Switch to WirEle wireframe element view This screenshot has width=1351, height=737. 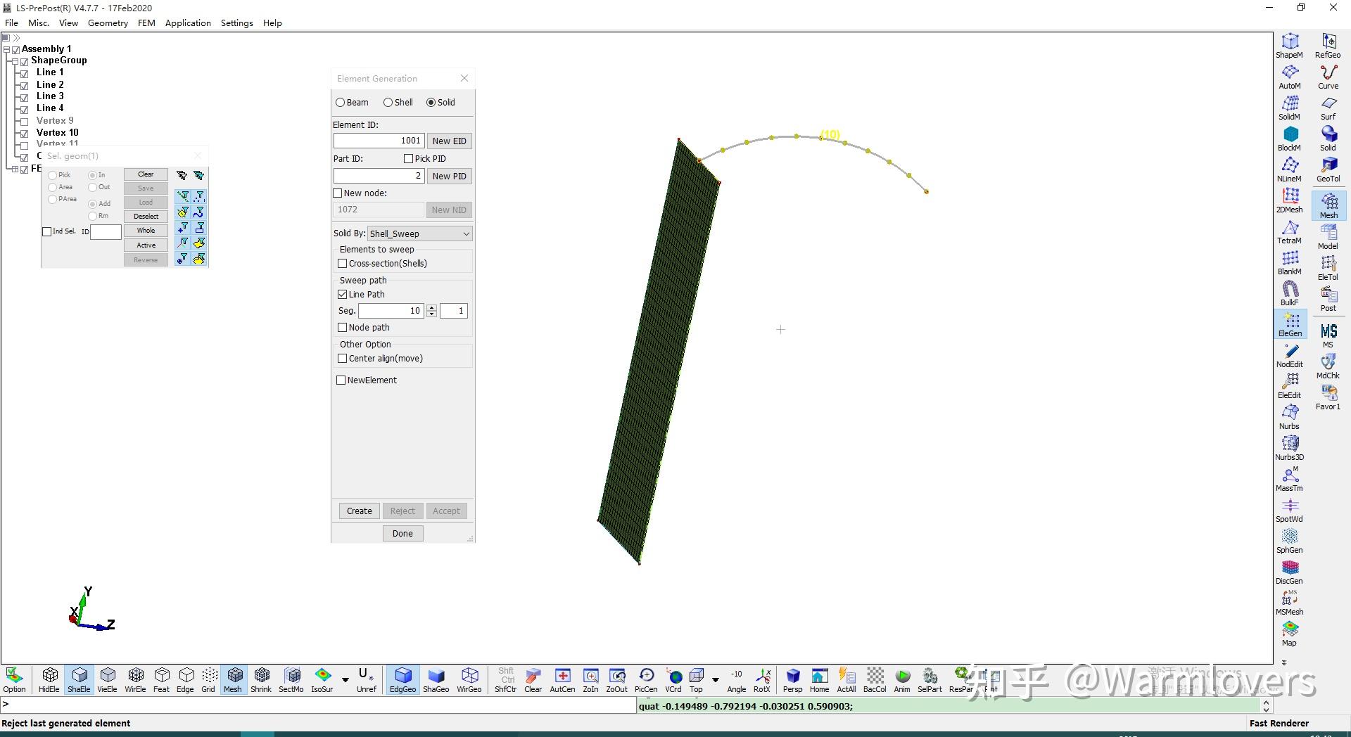tap(135, 680)
